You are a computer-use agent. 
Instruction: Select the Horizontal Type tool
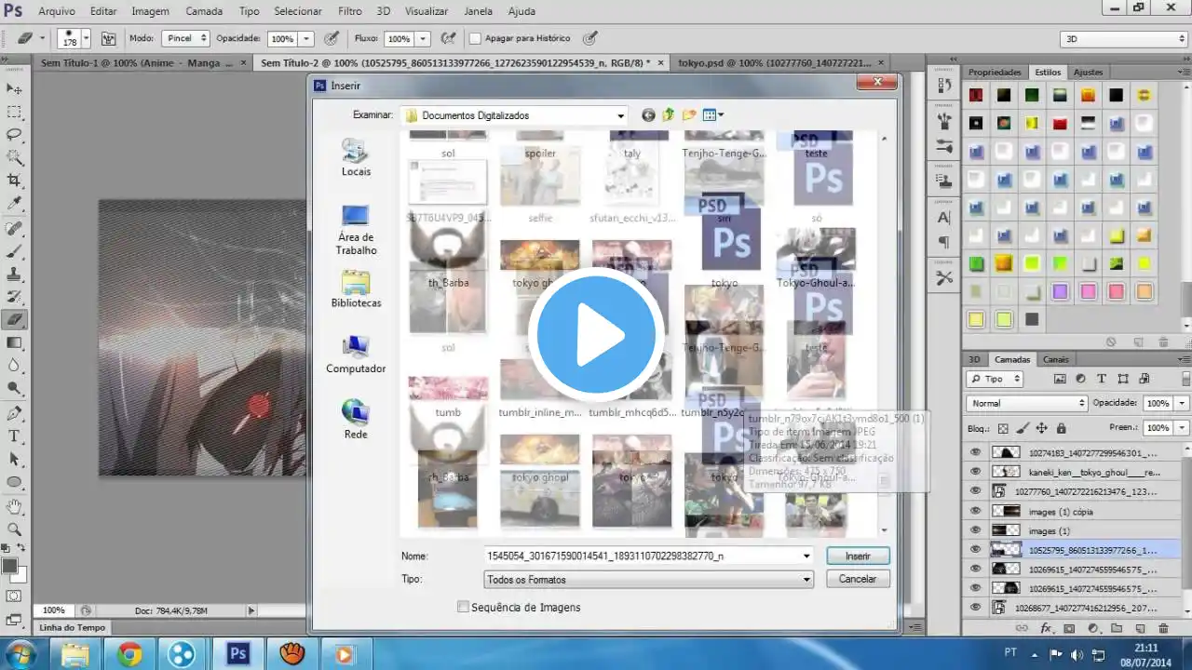click(x=15, y=435)
